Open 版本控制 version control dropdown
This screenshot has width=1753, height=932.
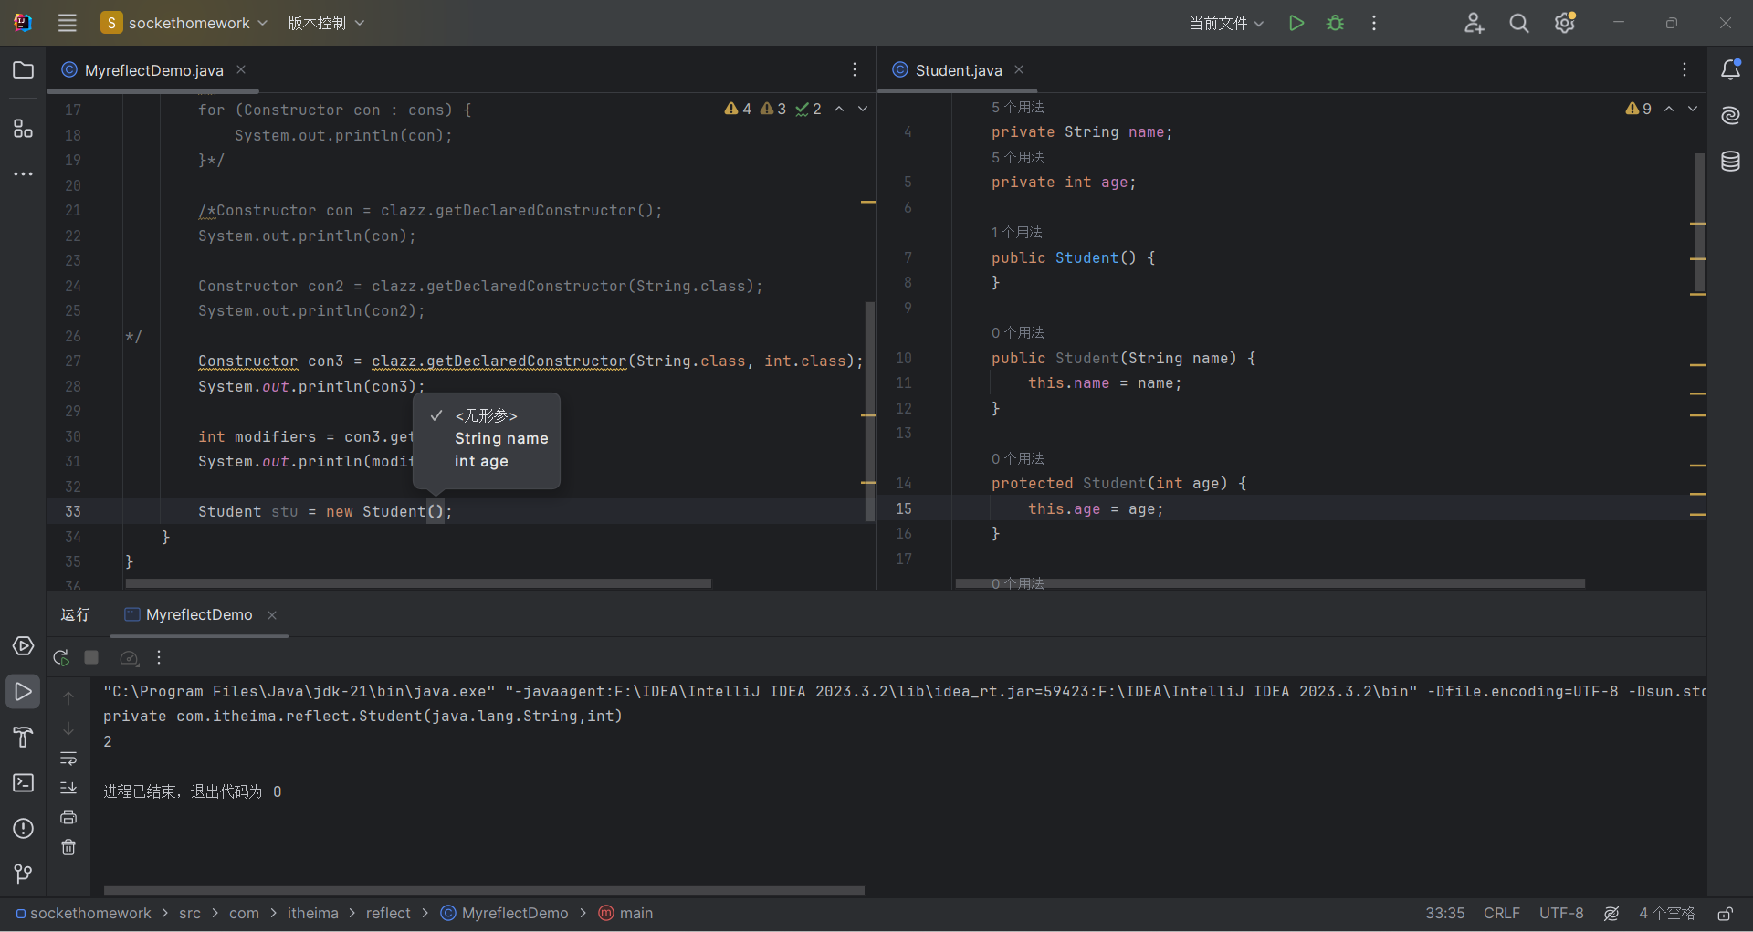(326, 23)
